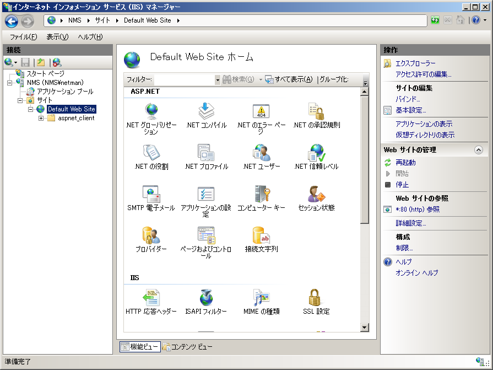The image size is (493, 370).
Task: Click the Forward navigation arrow button
Action: pyautogui.click(x=28, y=21)
